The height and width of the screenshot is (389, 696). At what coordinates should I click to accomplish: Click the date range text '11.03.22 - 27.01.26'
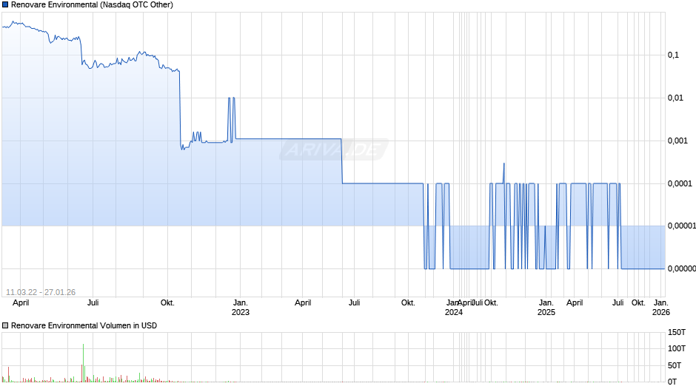pos(41,292)
